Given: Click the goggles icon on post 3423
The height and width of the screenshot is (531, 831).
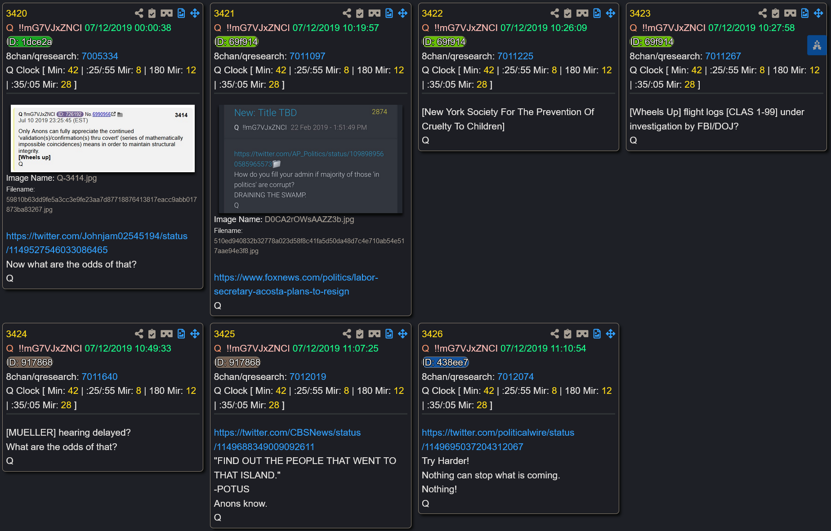Looking at the screenshot, I should [790, 13].
